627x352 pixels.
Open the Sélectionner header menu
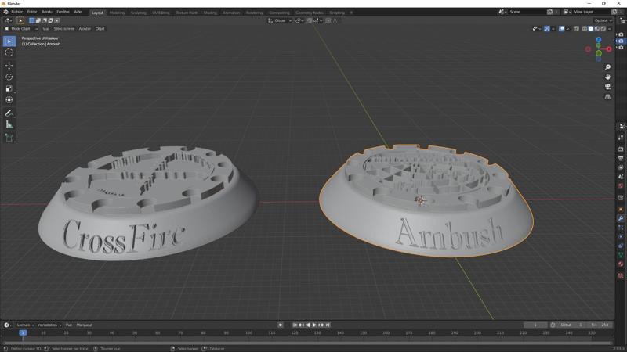click(64, 29)
